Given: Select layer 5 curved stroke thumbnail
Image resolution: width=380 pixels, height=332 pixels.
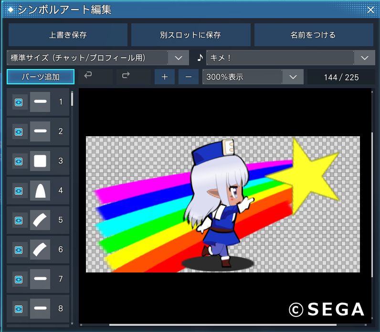Looking at the screenshot, I should pos(40,220).
